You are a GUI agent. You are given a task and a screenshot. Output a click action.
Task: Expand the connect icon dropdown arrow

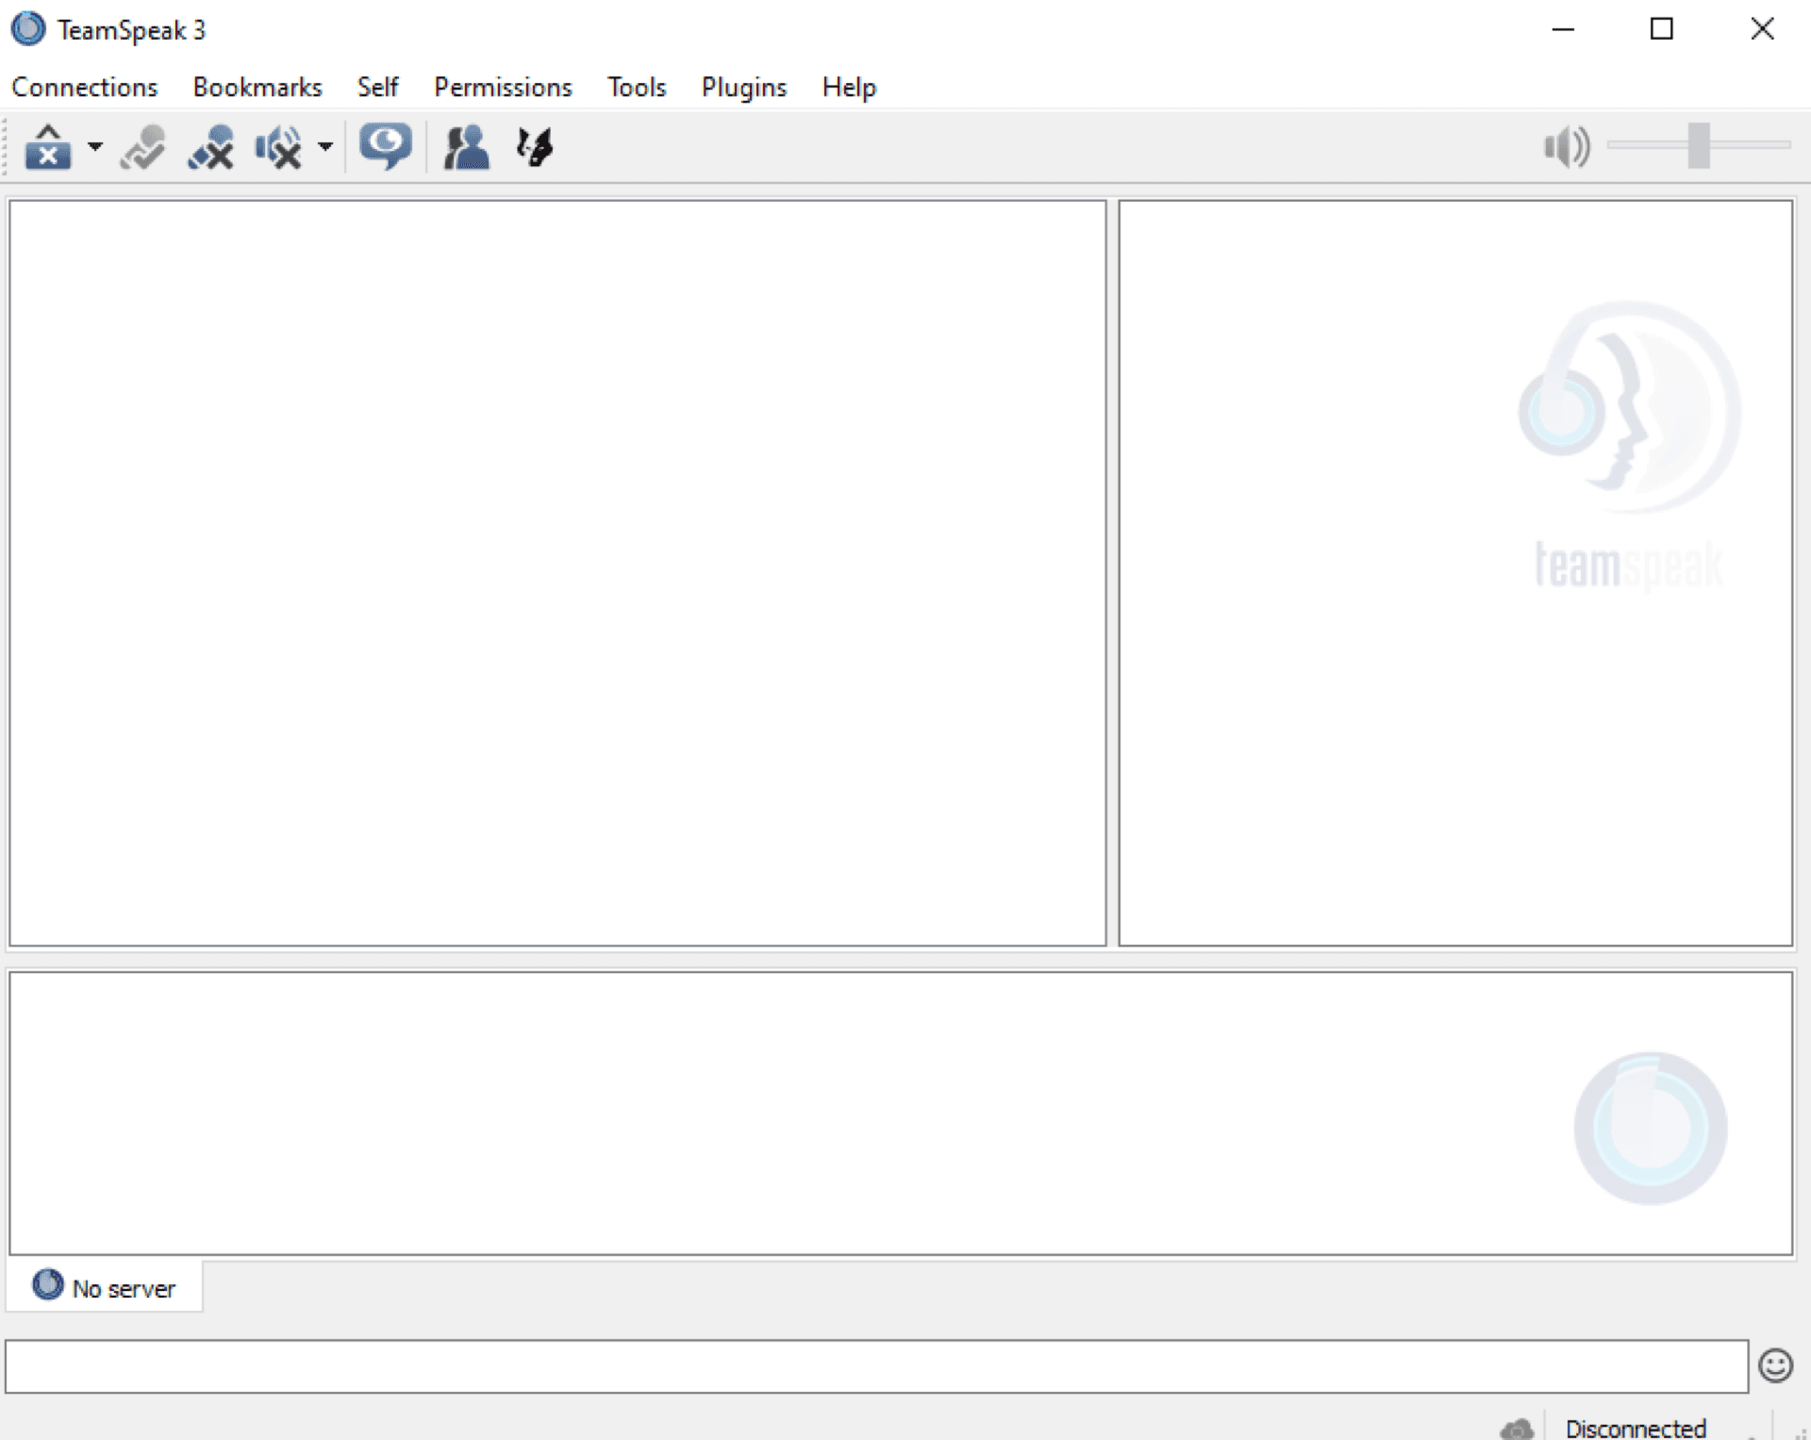pyautogui.click(x=94, y=147)
